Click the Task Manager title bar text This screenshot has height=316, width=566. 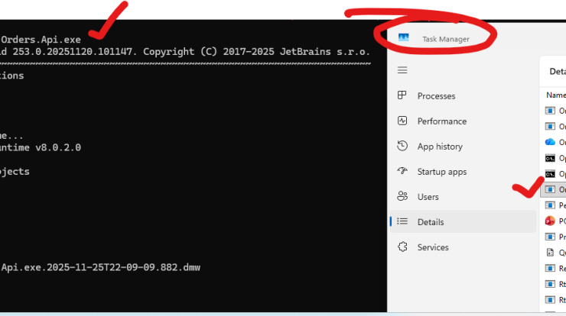pos(446,39)
